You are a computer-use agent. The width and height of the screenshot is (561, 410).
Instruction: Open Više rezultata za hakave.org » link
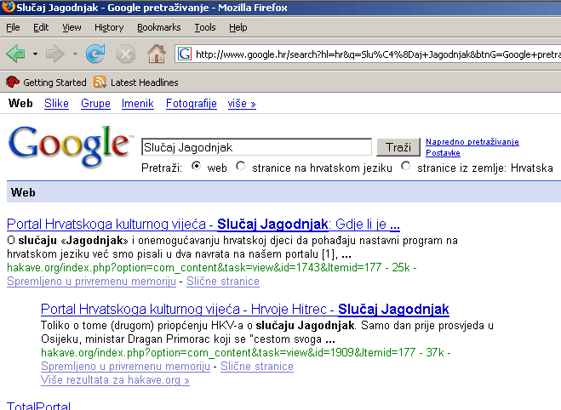pyautogui.click(x=115, y=380)
